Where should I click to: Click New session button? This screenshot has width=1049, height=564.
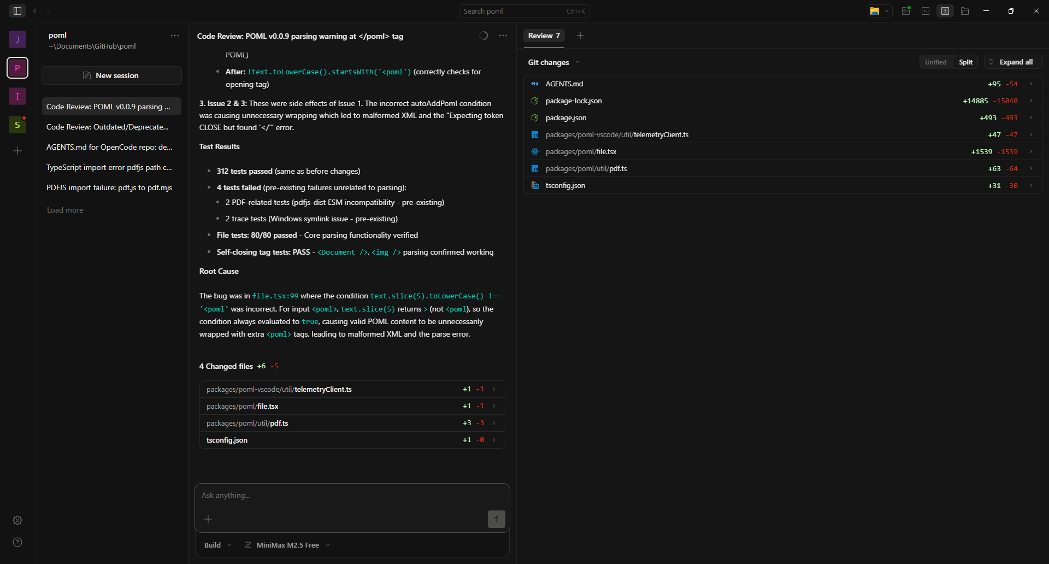tap(111, 75)
